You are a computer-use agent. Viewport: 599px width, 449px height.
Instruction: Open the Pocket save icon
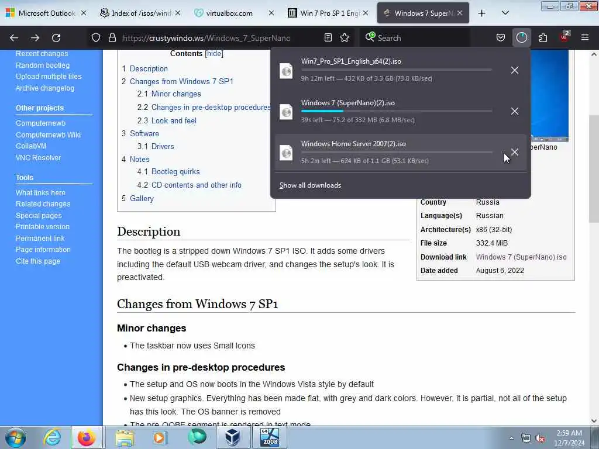(x=501, y=37)
